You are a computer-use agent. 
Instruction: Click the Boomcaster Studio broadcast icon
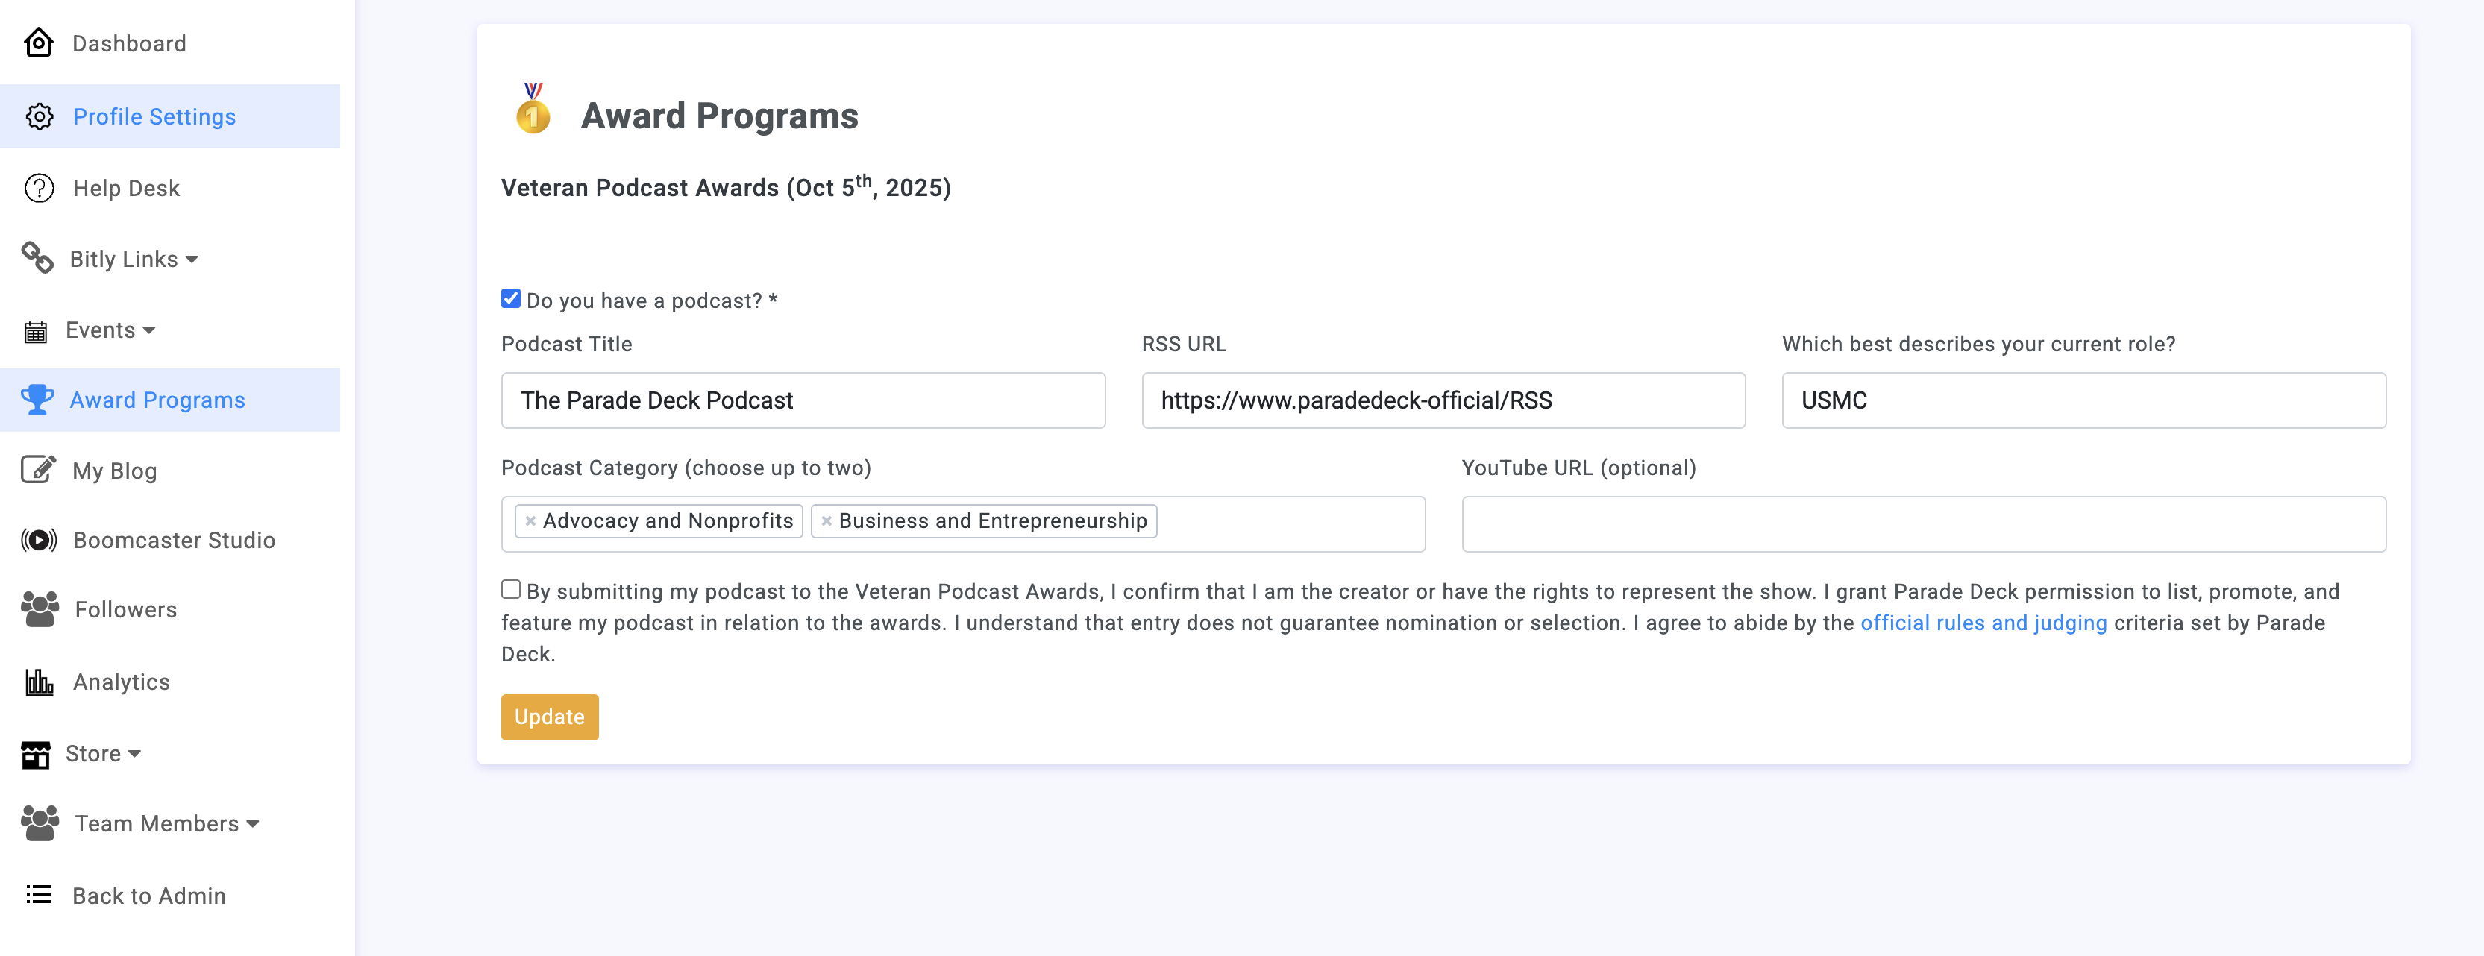point(40,540)
